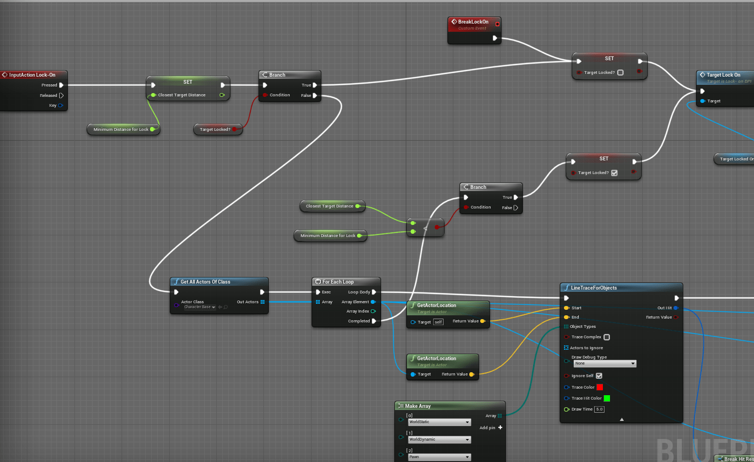Uncheck the Ignore Self checkbox
The height and width of the screenshot is (462, 754).
tap(599, 376)
